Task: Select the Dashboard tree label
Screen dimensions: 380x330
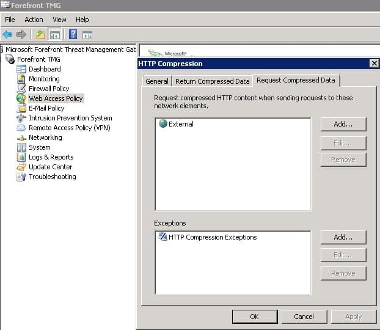Action: (45, 69)
